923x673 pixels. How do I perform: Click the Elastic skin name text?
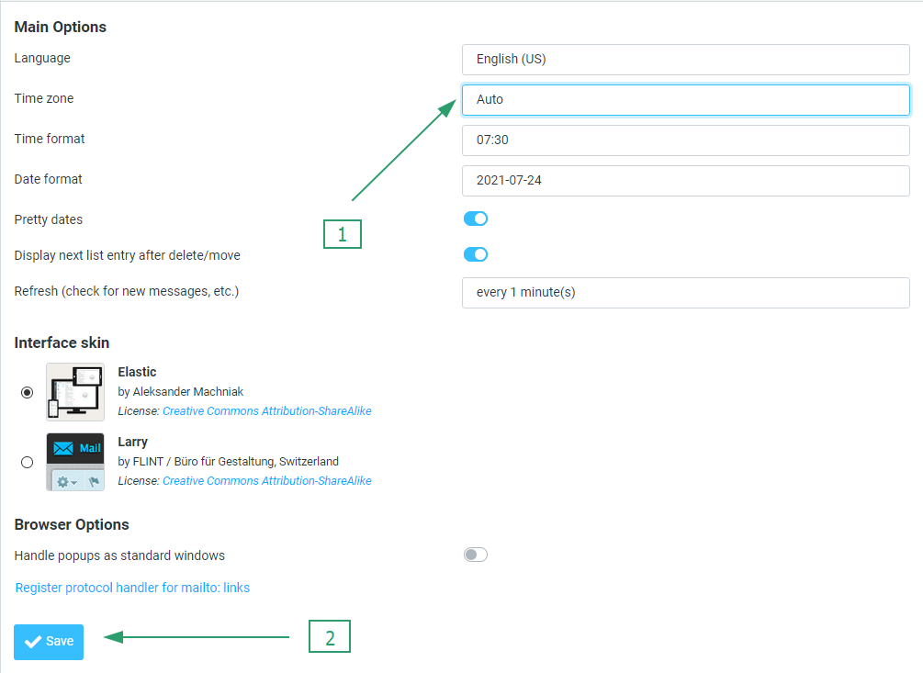[x=137, y=372]
